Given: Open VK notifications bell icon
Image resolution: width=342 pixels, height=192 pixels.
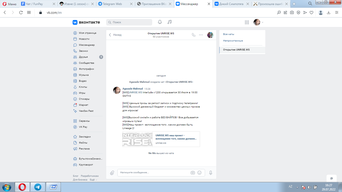Looking at the screenshot, I should click(160, 22).
